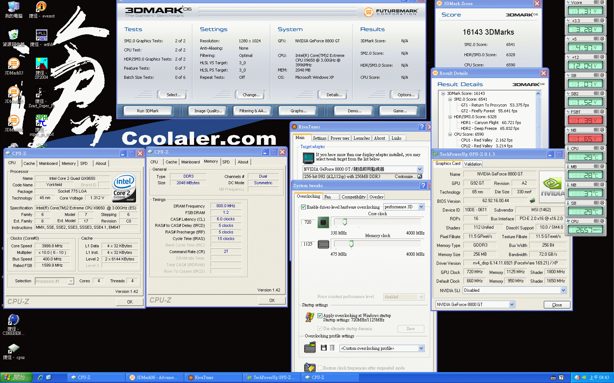Screen dimensions: 614x383
Task: Click the Core clock slider thumb
Action: tap(345, 222)
